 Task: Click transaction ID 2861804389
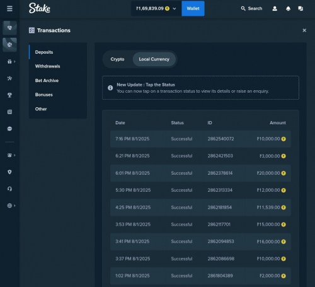(x=220, y=276)
